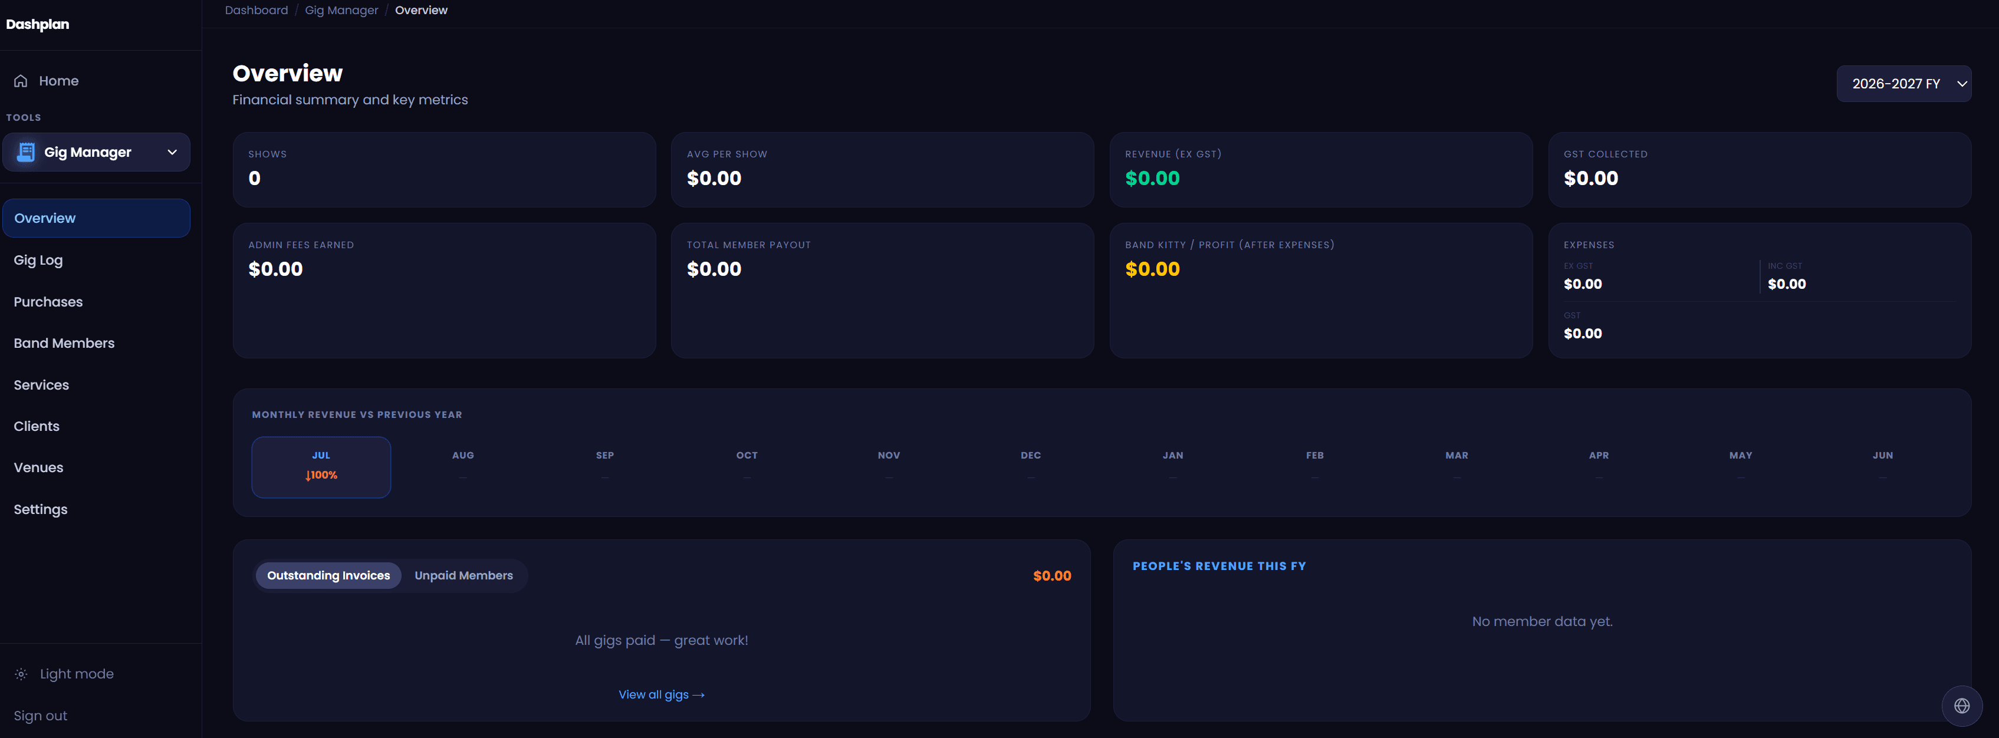
Task: Click the Monthly Revenue vs Previous Year heading
Action: pyautogui.click(x=357, y=414)
